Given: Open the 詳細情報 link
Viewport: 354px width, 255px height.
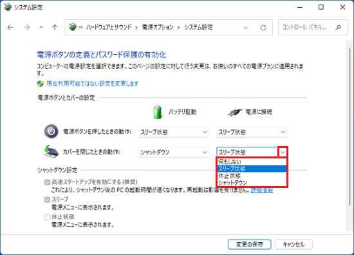Looking at the screenshot, I should point(262,191).
